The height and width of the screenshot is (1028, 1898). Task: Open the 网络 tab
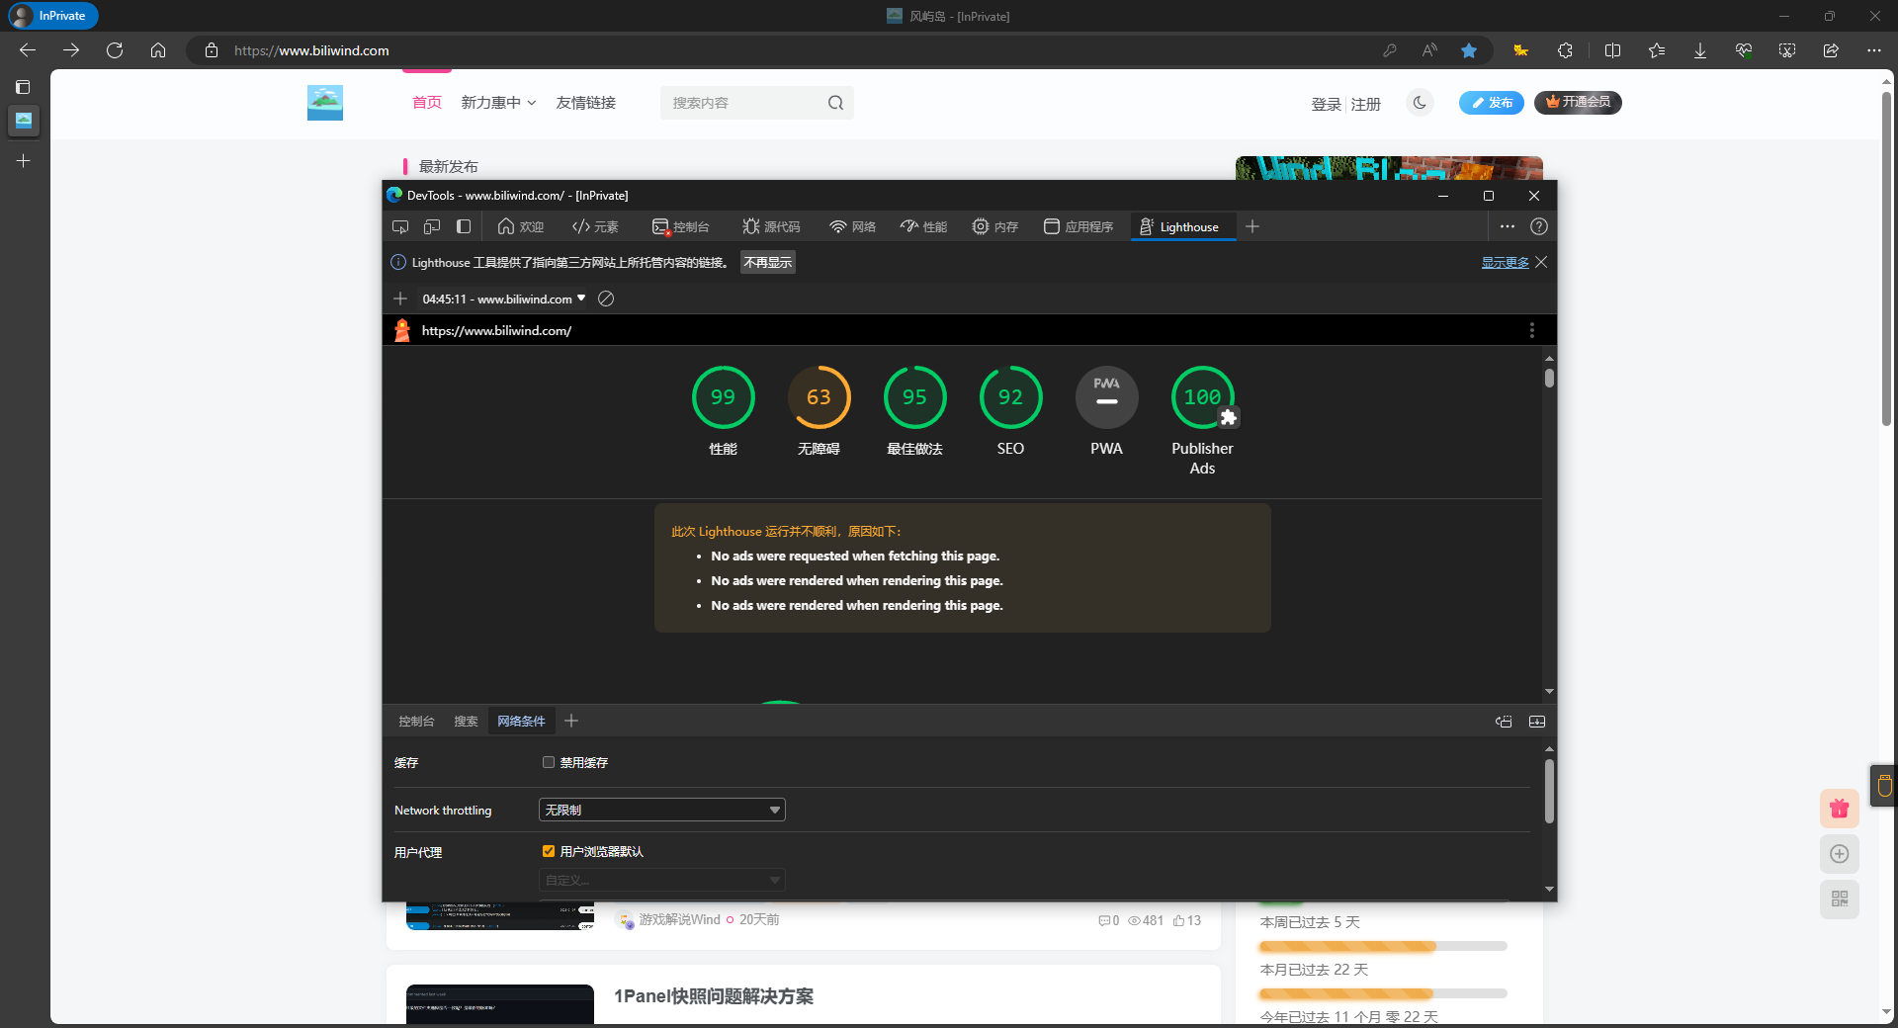pyautogui.click(x=853, y=226)
